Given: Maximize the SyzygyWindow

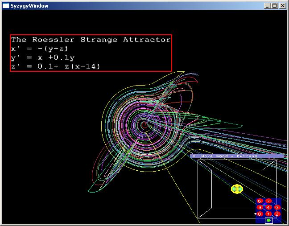Looking at the screenshot, I should tap(275, 6).
